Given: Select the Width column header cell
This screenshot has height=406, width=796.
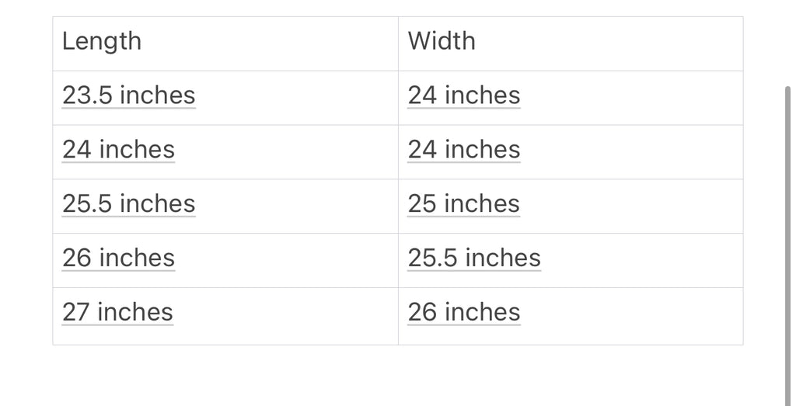Looking at the screenshot, I should [570, 43].
